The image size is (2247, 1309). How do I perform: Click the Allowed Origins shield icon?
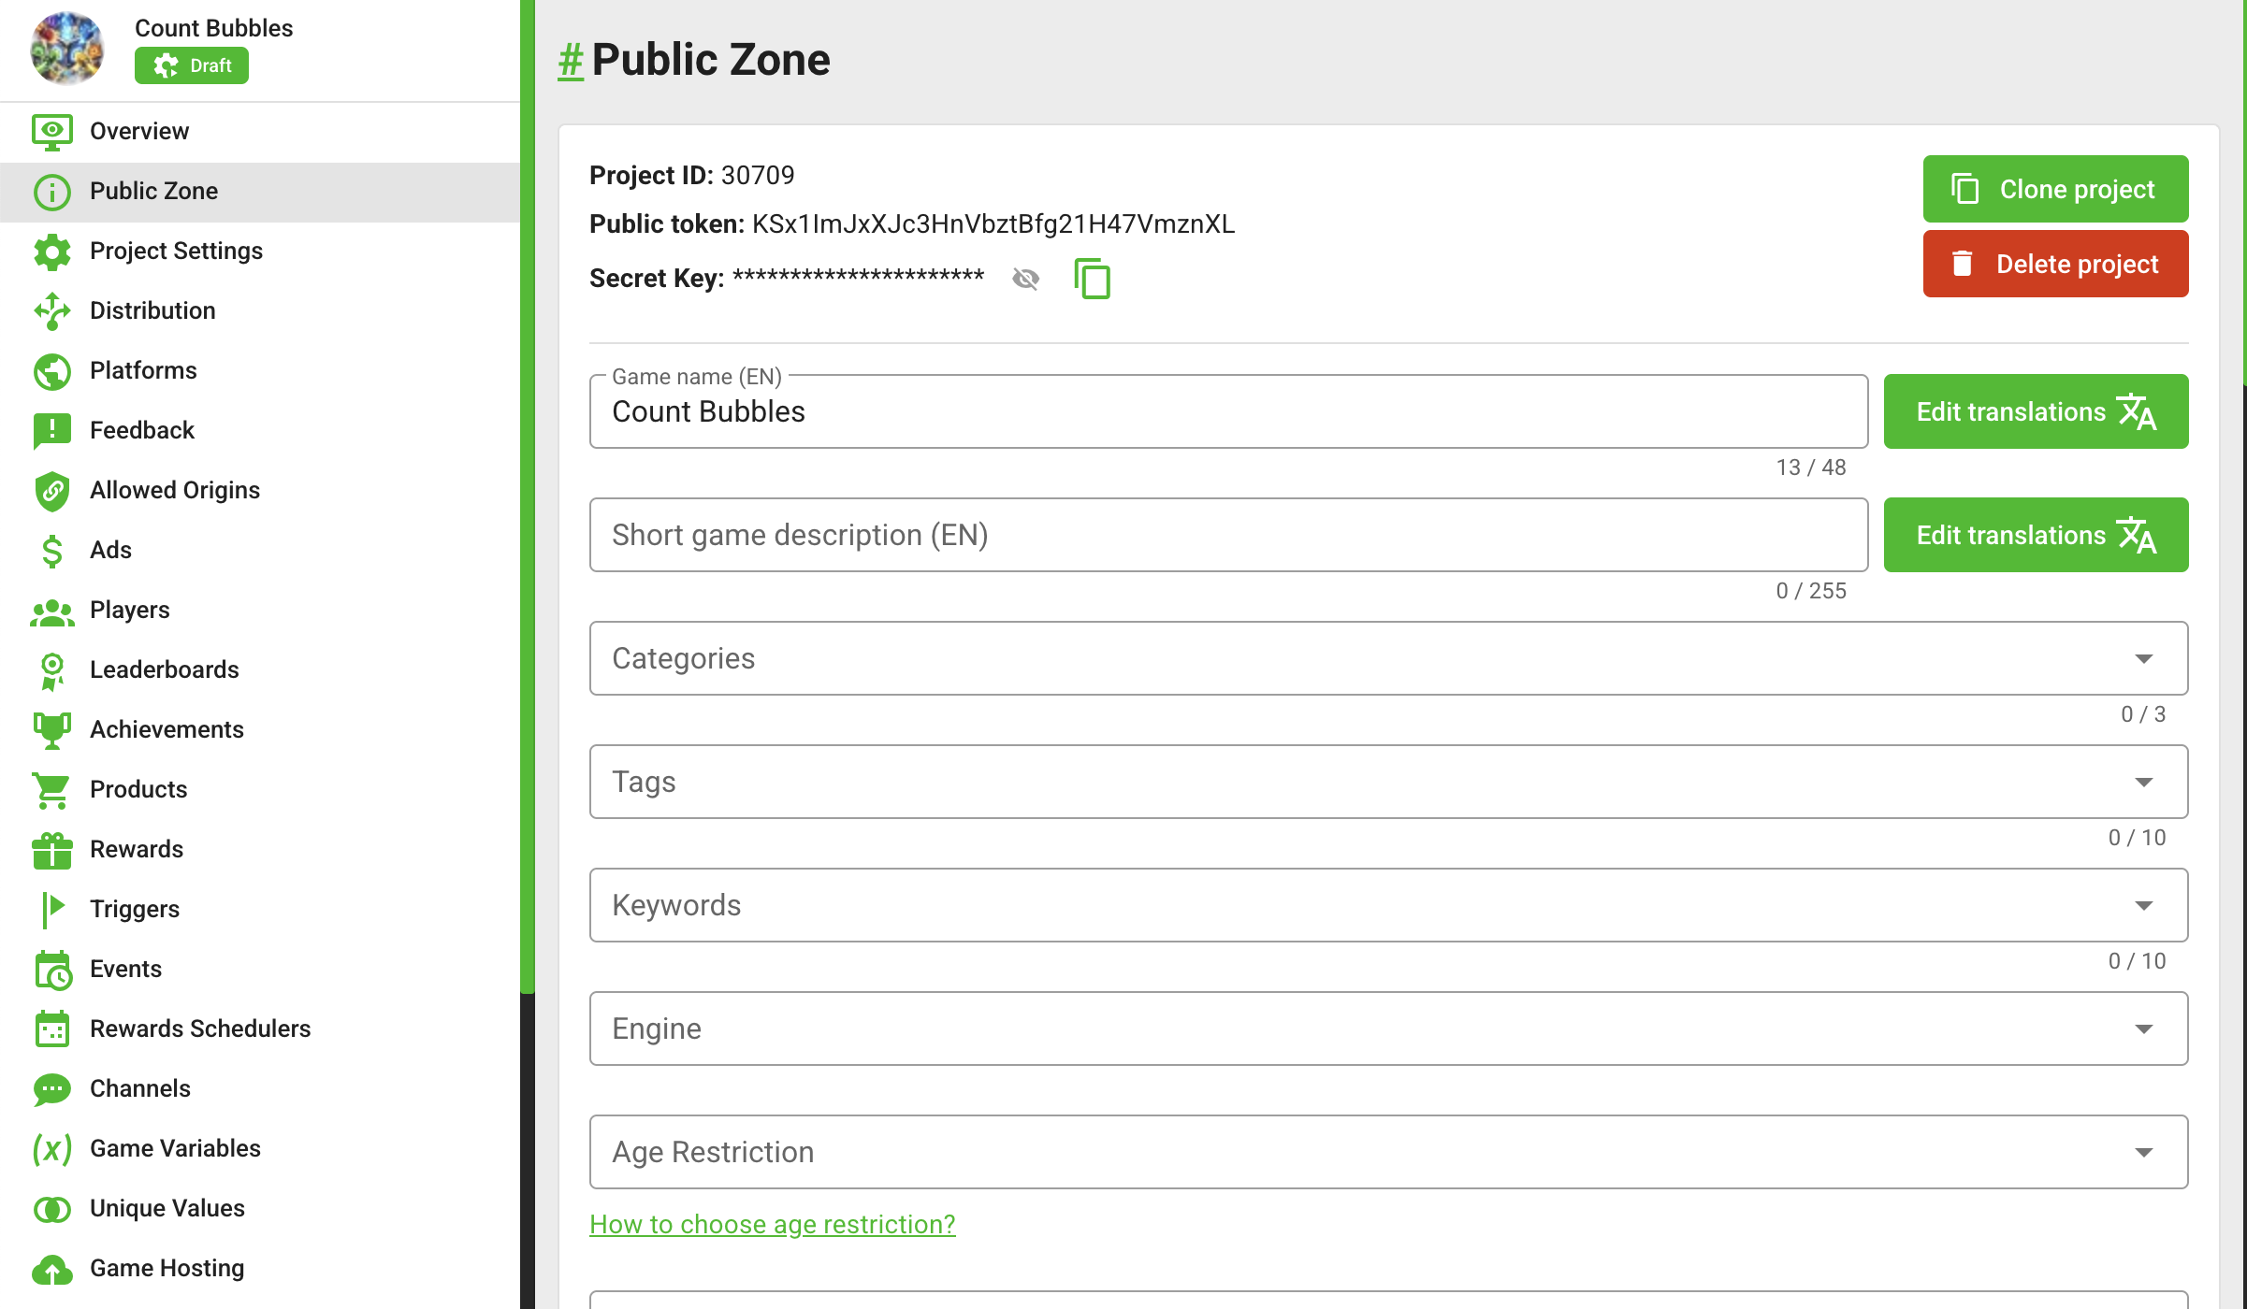tap(52, 491)
